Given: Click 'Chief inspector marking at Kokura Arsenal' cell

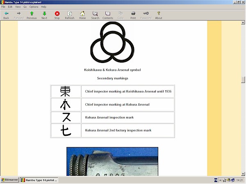Looking at the screenshot, I should click(x=128, y=105).
